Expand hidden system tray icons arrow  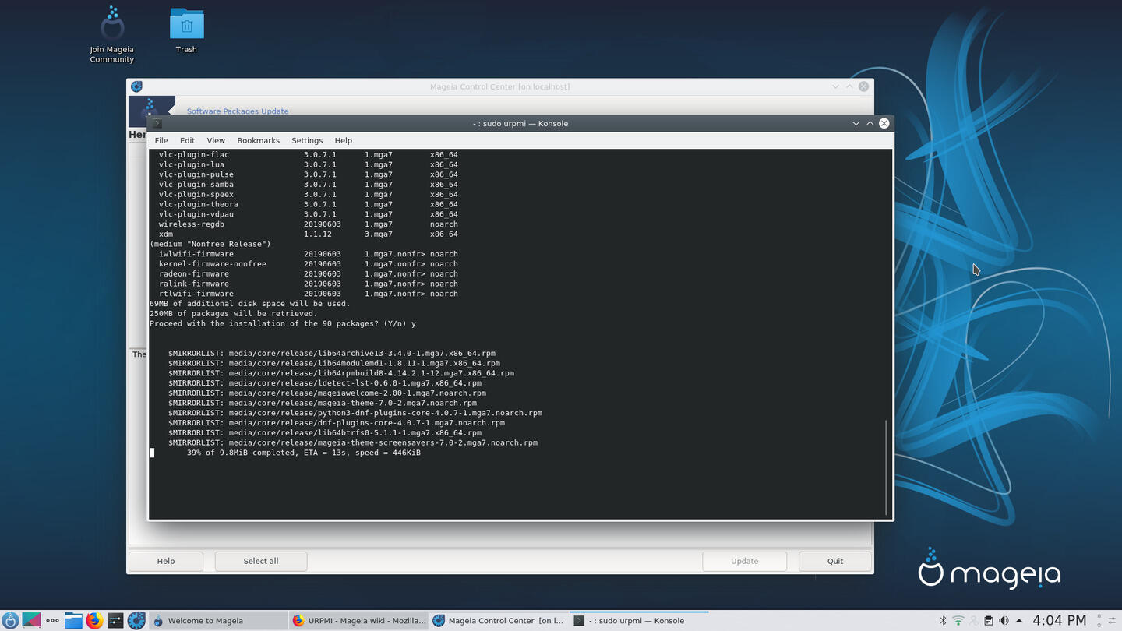click(1019, 621)
